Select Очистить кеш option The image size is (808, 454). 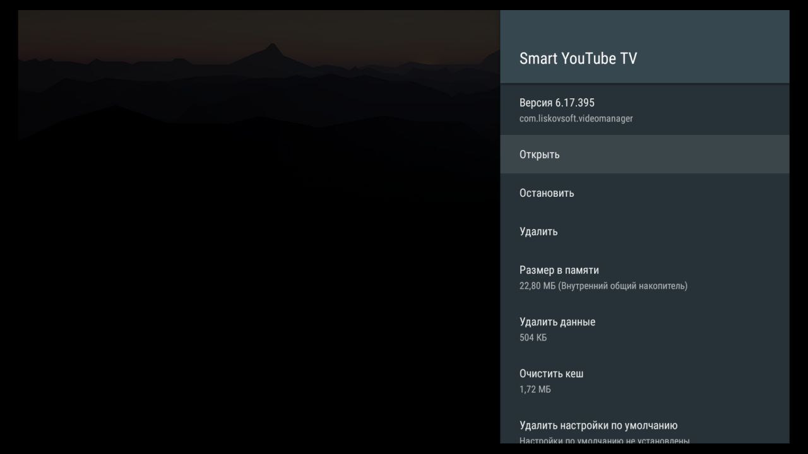click(x=645, y=380)
